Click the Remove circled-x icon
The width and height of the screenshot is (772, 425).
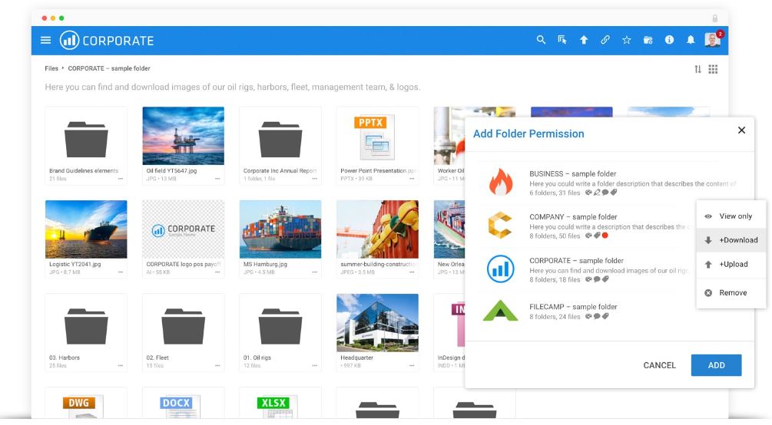[708, 293]
